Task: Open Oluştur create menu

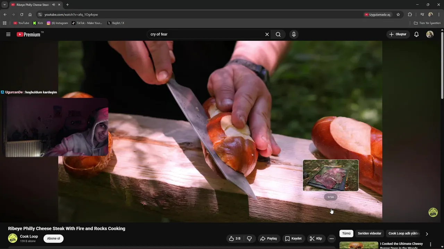Action: (x=398, y=34)
